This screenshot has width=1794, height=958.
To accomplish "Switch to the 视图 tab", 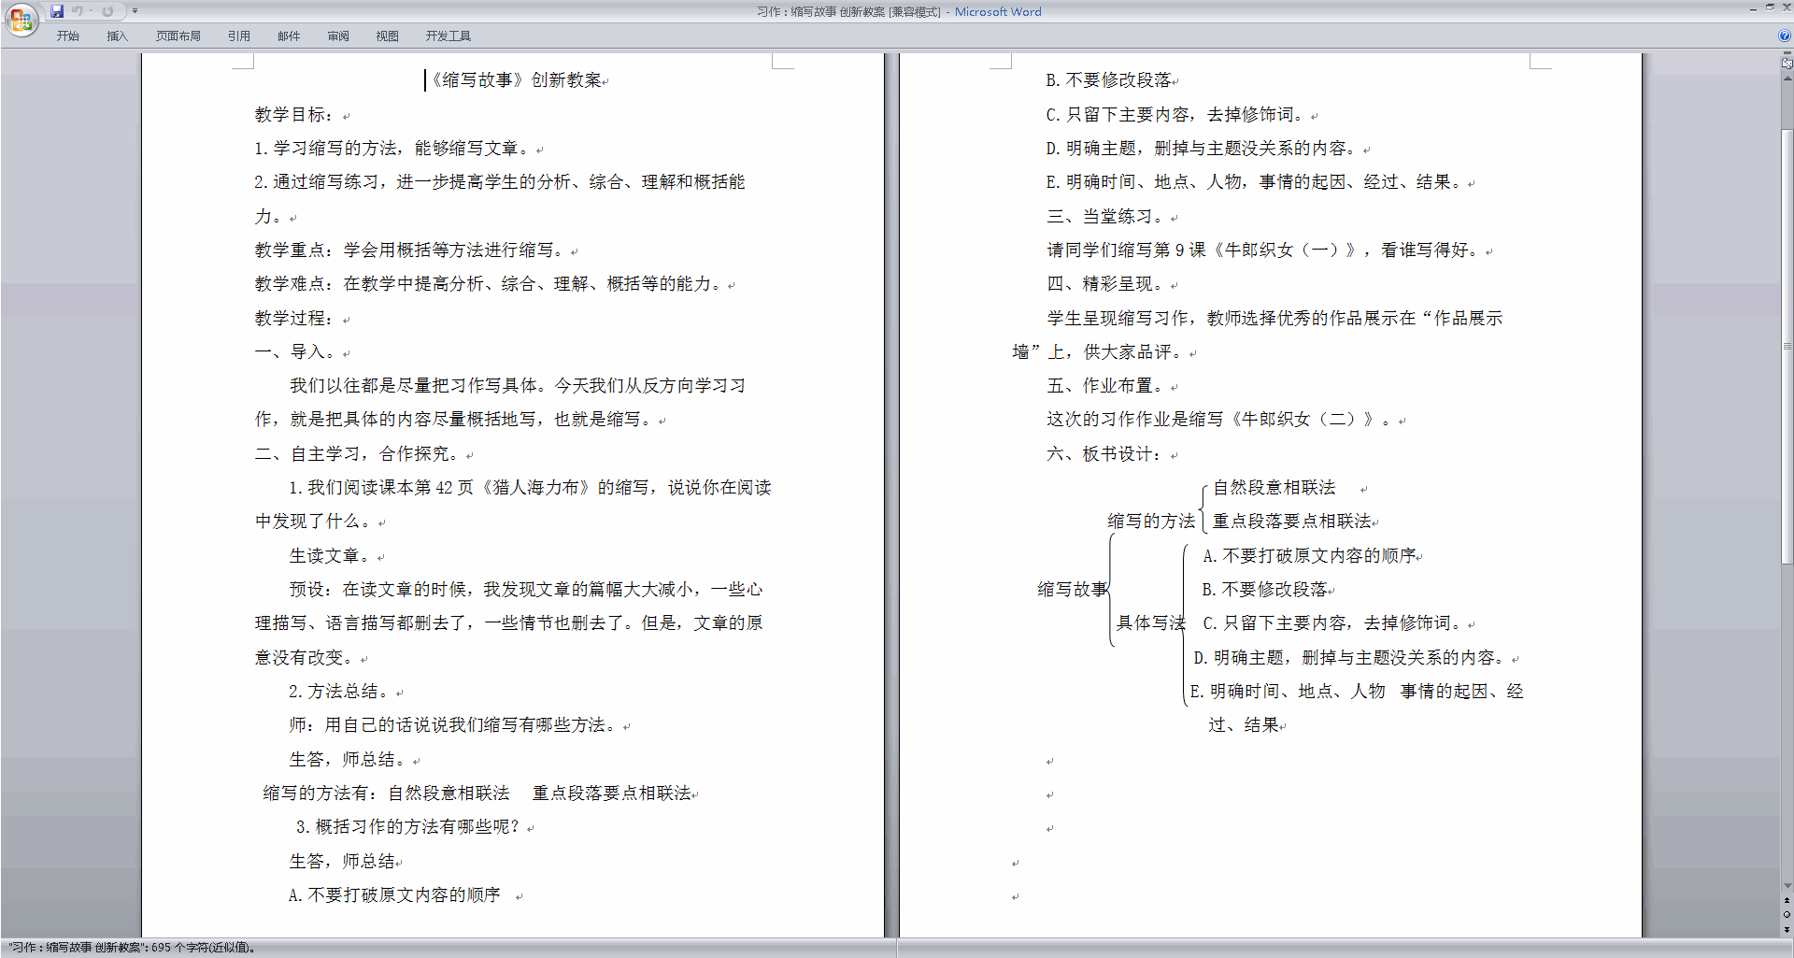I will coord(388,36).
